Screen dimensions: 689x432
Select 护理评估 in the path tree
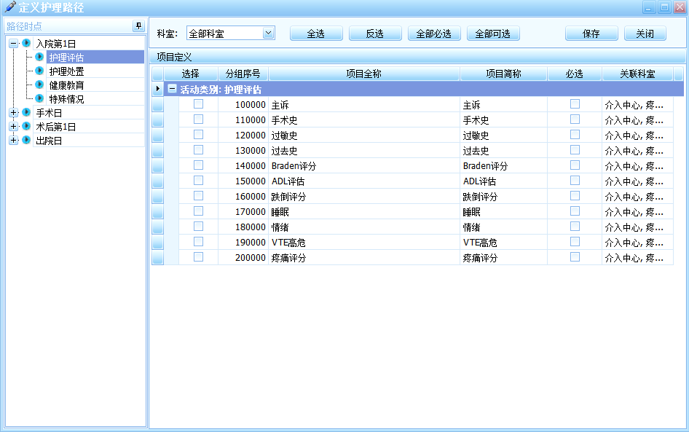[66, 58]
